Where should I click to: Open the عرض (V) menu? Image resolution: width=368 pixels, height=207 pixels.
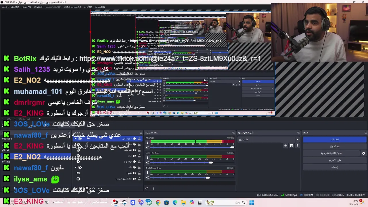pyautogui.click(x=26, y=7)
